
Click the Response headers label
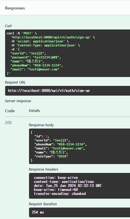tap(44, 169)
